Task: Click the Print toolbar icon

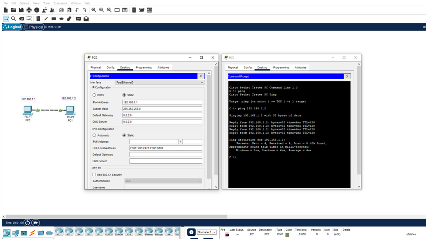Action: 29,10
